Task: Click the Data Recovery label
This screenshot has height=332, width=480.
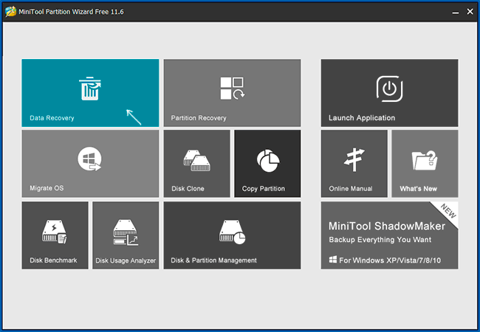Action: [x=52, y=118]
